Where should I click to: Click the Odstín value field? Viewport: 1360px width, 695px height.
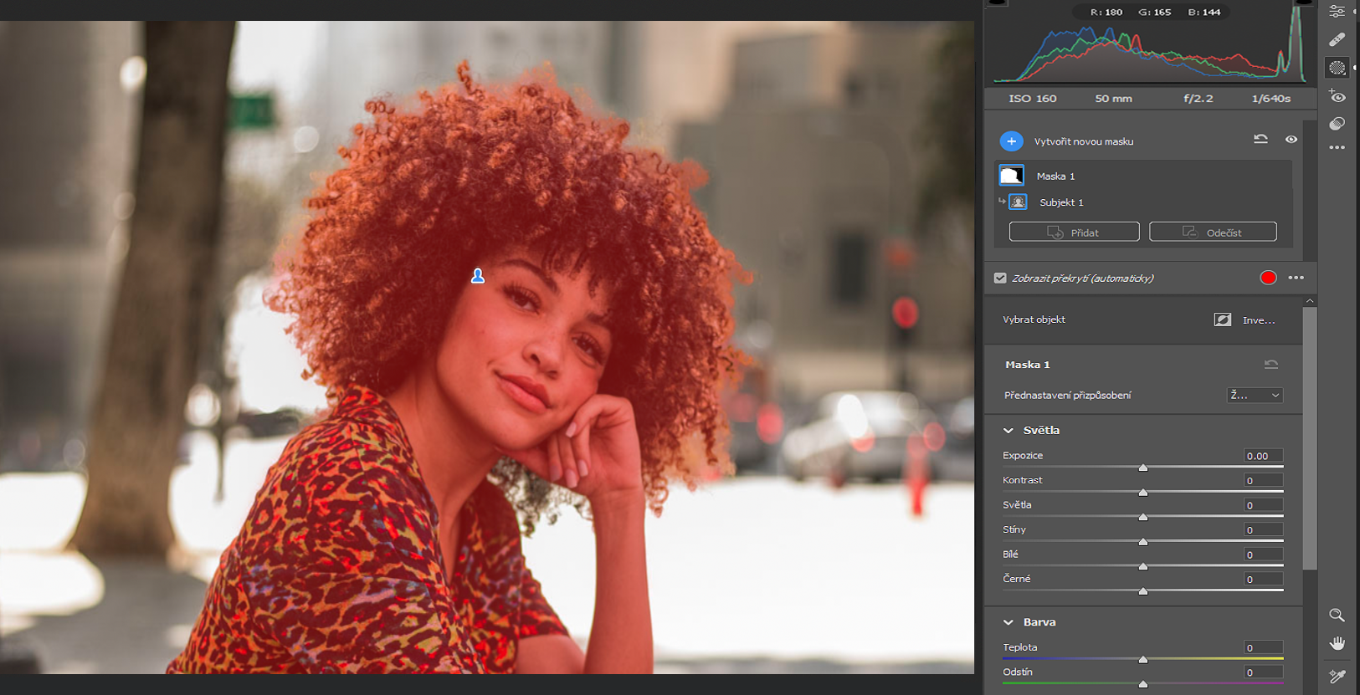(x=1263, y=672)
